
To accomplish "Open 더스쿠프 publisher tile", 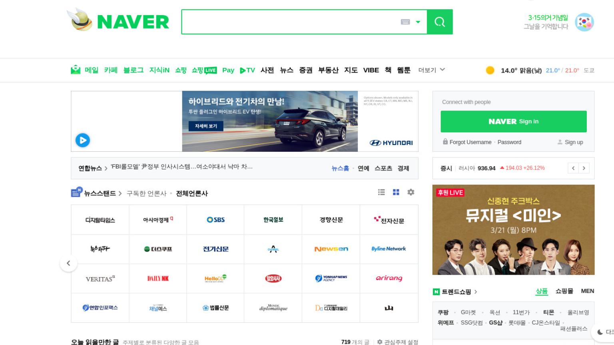I will click(x=158, y=249).
